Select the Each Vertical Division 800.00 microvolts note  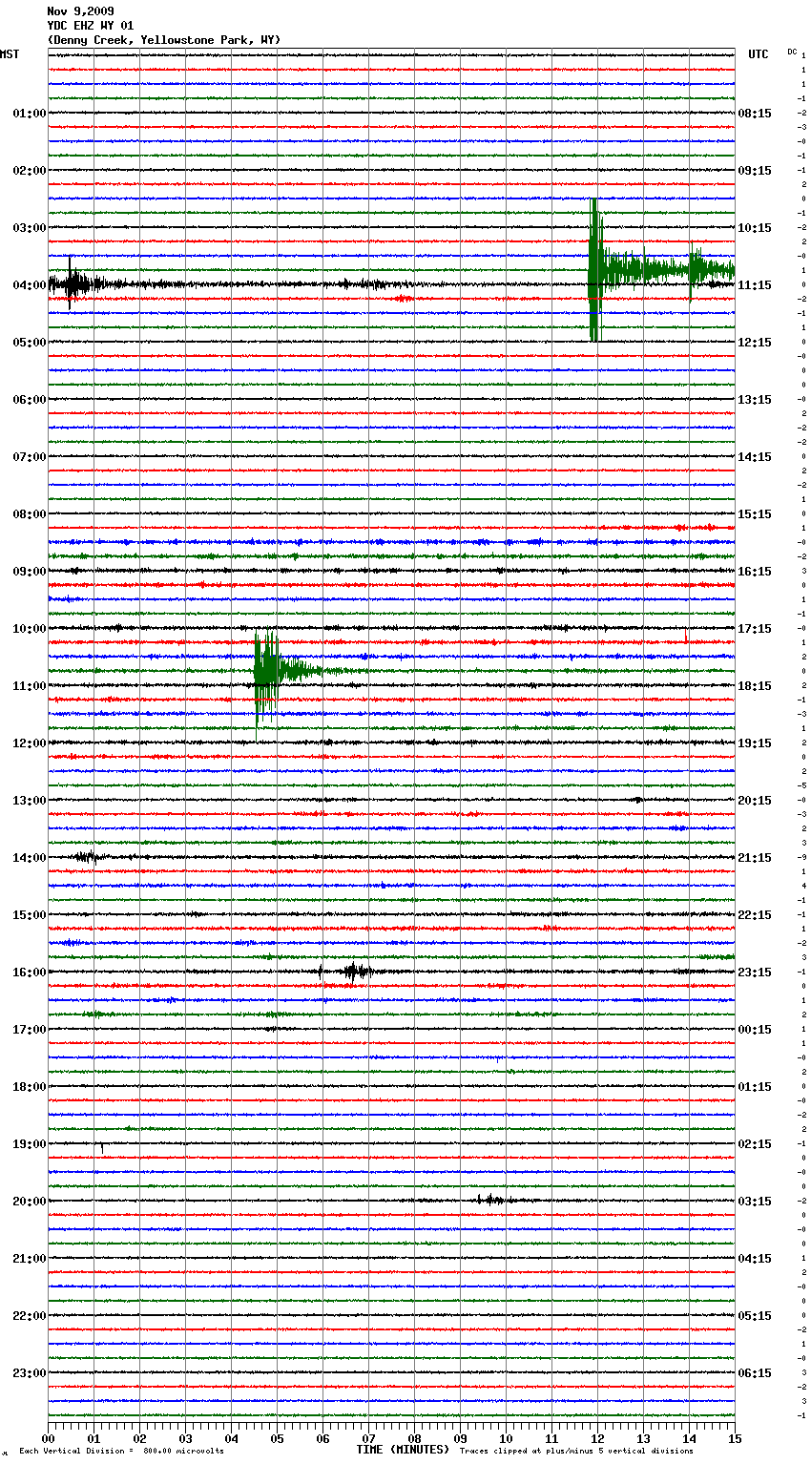[x=121, y=1451]
